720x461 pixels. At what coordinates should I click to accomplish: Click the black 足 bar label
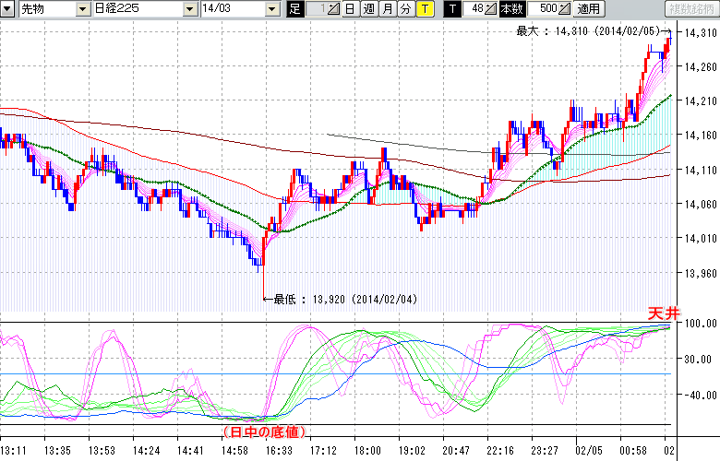pos(294,8)
